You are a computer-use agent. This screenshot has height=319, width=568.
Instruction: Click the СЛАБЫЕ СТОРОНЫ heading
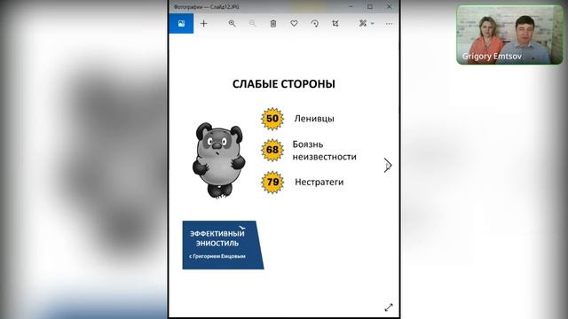[x=284, y=84]
